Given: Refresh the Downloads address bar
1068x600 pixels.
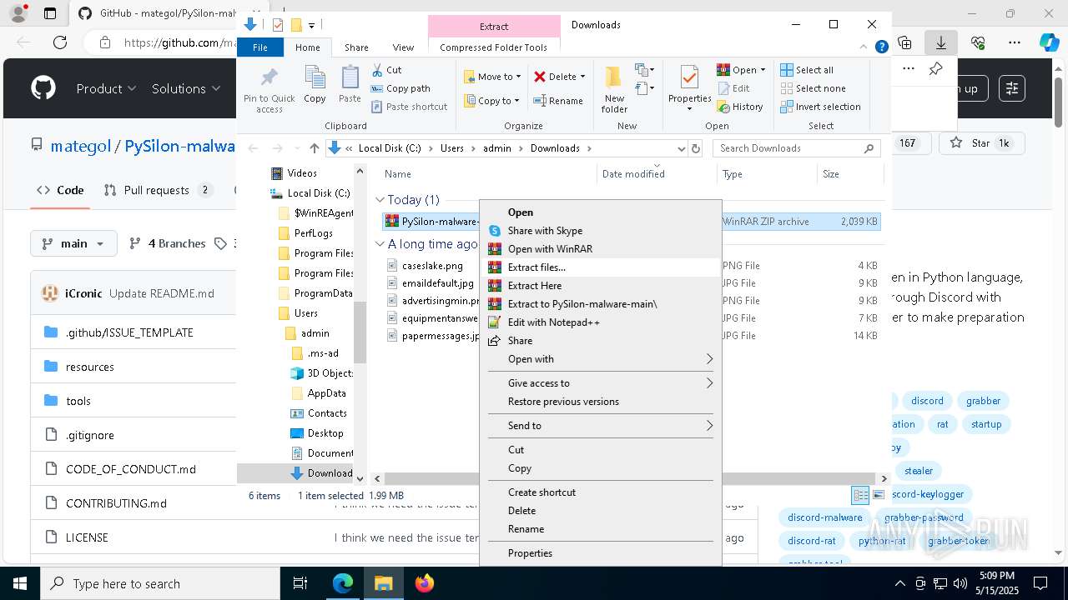Looking at the screenshot, I should [696, 148].
